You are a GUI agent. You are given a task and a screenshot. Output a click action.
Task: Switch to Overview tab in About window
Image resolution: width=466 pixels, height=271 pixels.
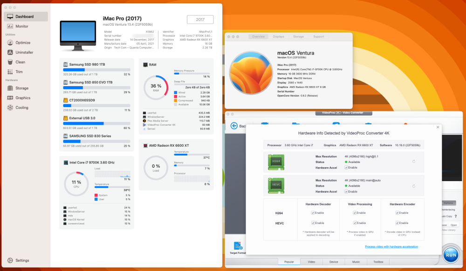tap(258, 37)
